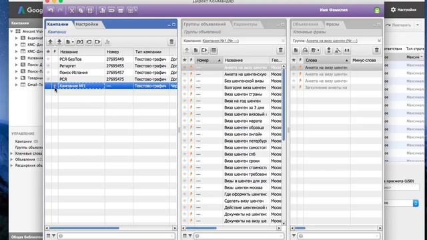Toggle star for Заполнение анкеты phrase row
This screenshot has height=240, width=427.
[294, 87]
